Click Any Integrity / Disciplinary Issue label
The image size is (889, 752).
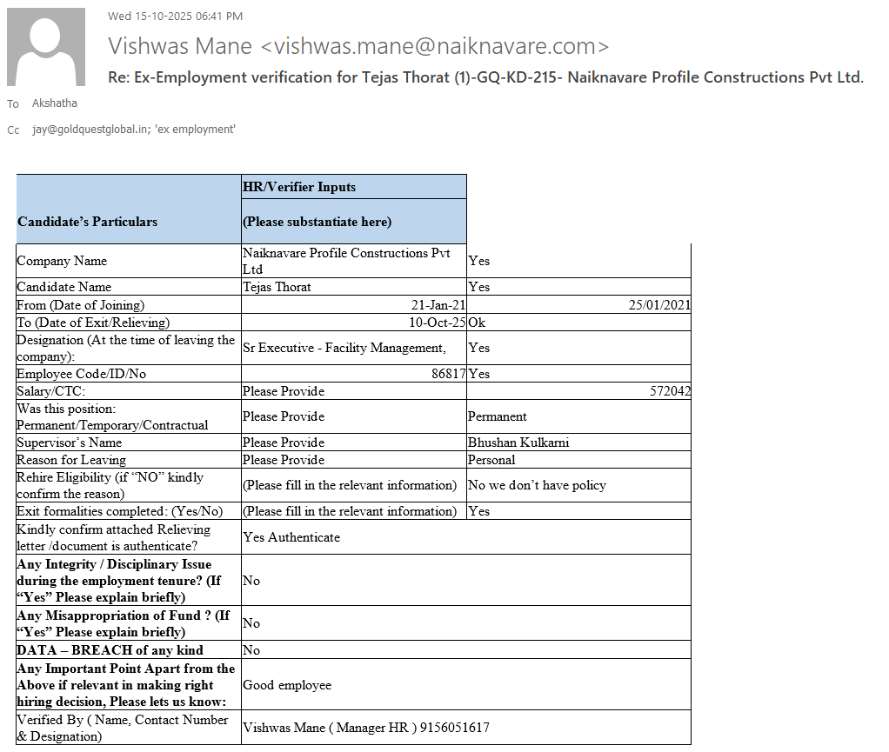(x=129, y=580)
